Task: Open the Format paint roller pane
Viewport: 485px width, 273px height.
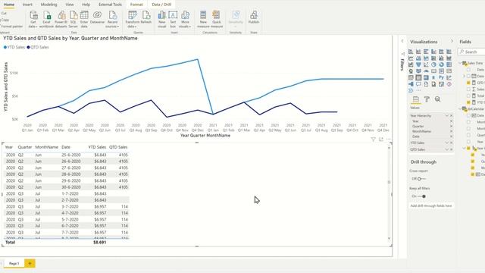Action: pyautogui.click(x=427, y=99)
